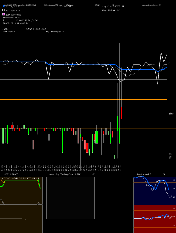Click the white 50 Day legend swatch
Screen dimensions: 176x233
(x=4, y=10)
